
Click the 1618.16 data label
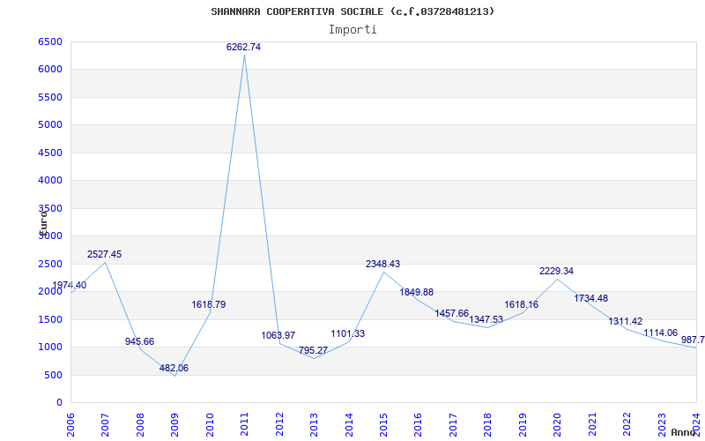pyautogui.click(x=521, y=304)
